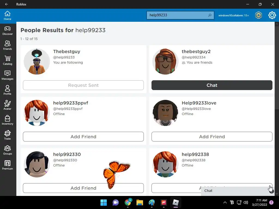
Task: Open Help99233love's avatar picture
Action: (165, 113)
